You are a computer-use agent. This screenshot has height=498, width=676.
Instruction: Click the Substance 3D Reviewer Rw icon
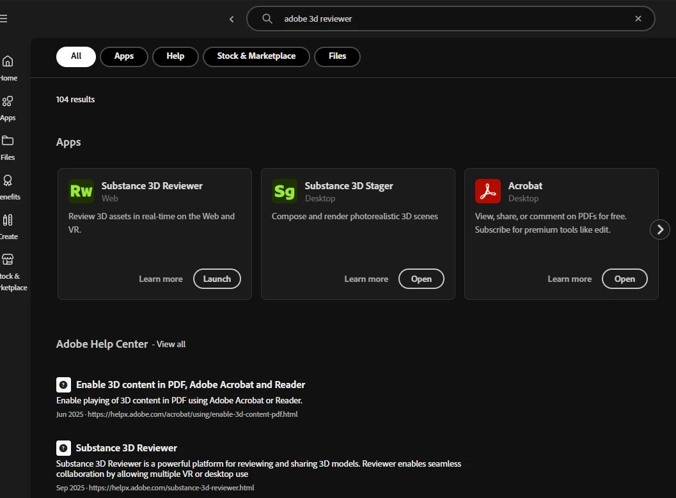pos(81,191)
